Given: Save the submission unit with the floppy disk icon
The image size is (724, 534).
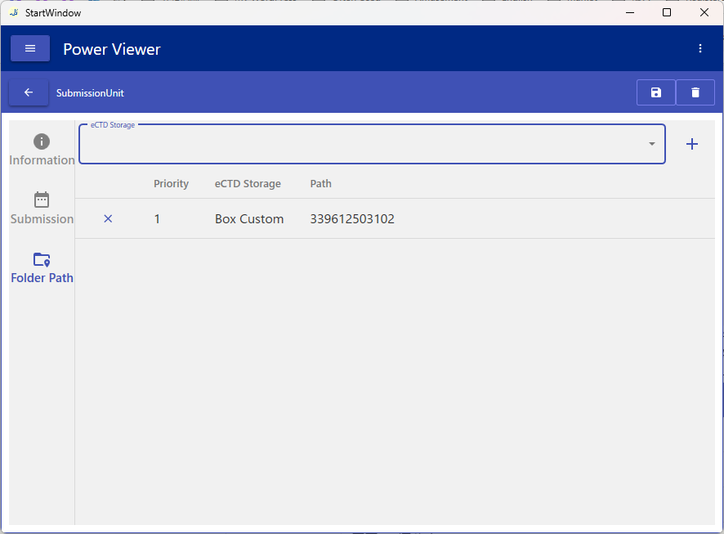Looking at the screenshot, I should [x=655, y=92].
